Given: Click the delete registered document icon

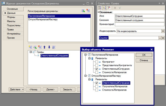Looking at the screenshot, I should [x=88, y=11].
